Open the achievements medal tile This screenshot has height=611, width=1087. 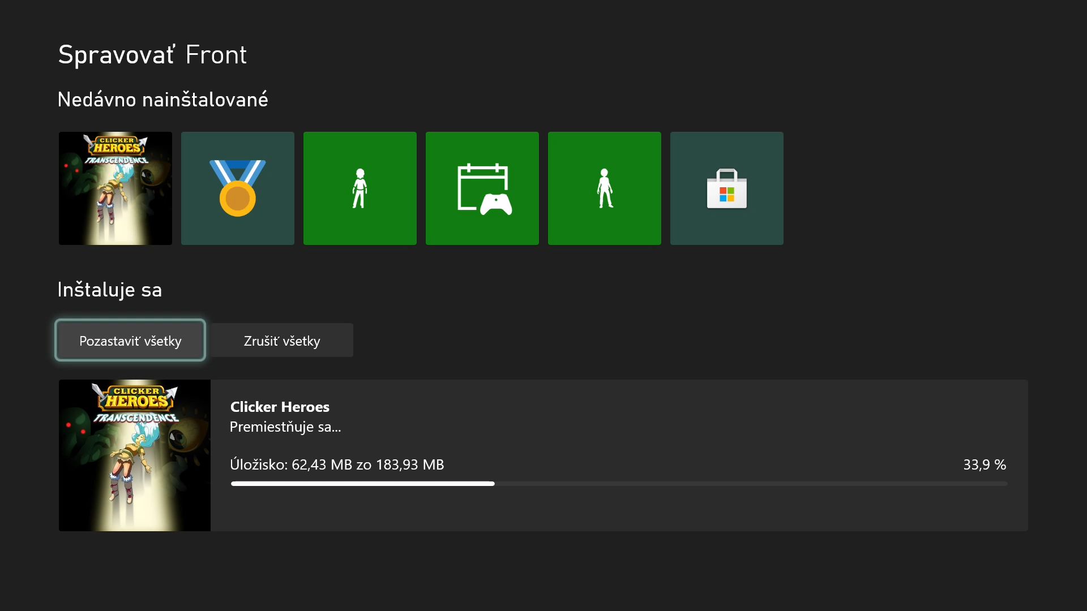tap(238, 188)
